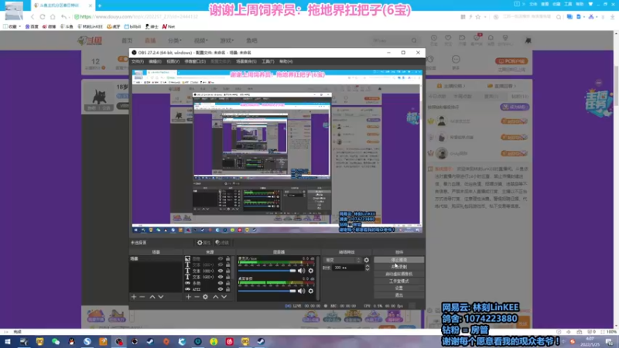
Task: Toggle lock on second text (GDI+) source
Action: click(x=227, y=271)
